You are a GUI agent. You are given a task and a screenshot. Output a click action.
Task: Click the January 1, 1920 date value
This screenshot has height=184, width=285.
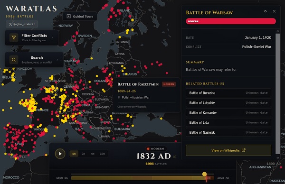click(x=258, y=37)
